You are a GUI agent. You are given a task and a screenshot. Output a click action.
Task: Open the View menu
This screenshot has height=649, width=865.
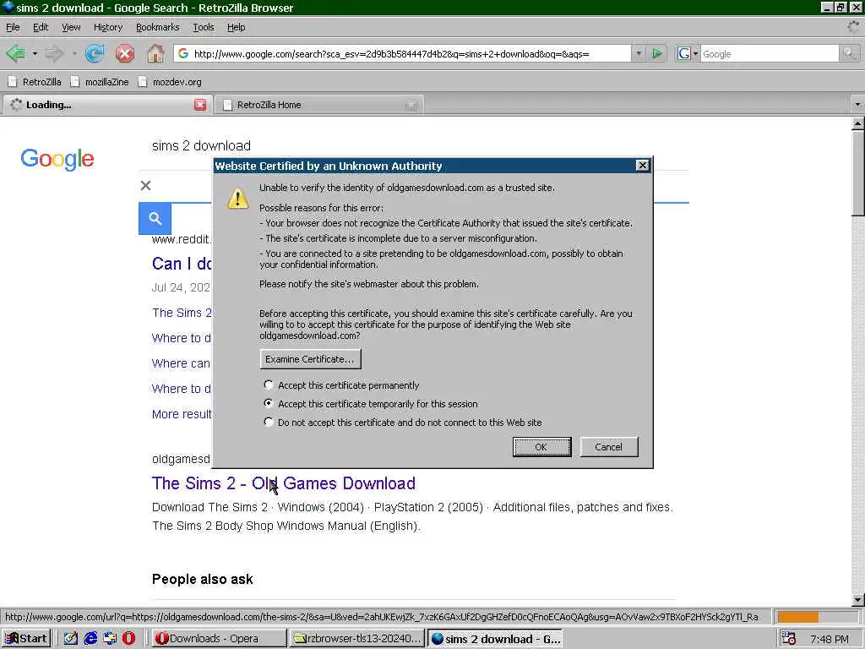click(71, 27)
